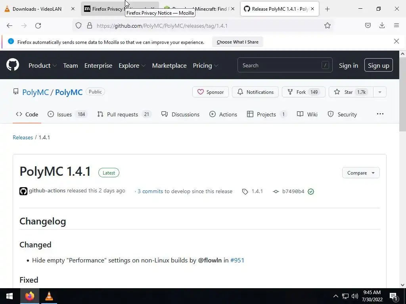This screenshot has width=406, height=304.
Task: Switch to the Issues tab
Action: pos(67,114)
